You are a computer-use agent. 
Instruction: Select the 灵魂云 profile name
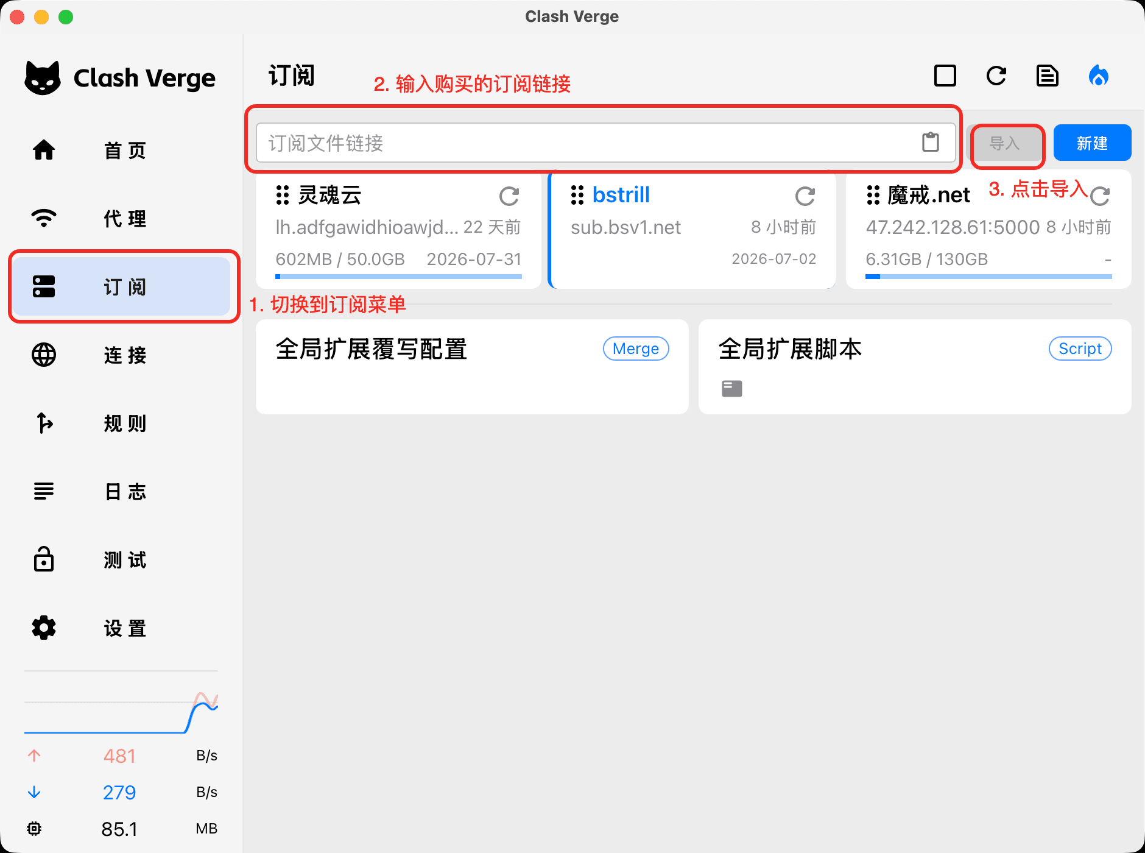[x=329, y=195]
